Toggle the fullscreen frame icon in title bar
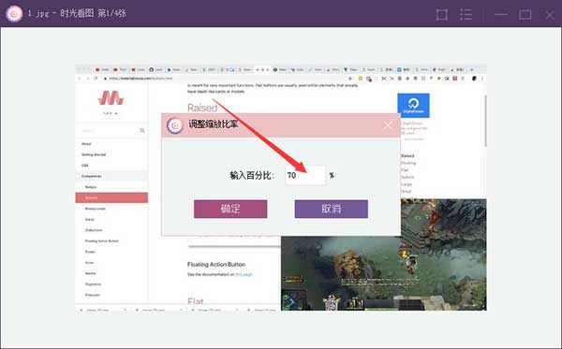 coord(441,15)
